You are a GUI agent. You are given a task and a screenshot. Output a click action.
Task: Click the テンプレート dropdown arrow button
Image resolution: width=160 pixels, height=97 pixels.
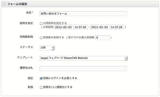point(126,58)
